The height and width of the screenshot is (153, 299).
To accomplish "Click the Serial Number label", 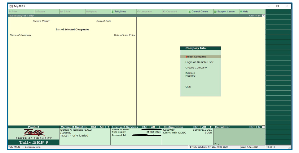I will 121,129.
